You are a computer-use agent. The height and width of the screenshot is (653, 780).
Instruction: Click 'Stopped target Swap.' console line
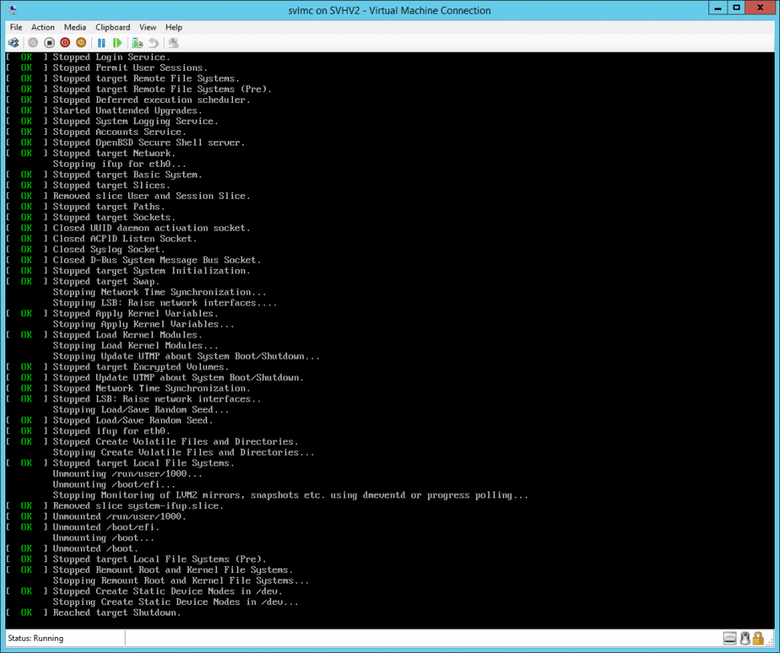[106, 281]
